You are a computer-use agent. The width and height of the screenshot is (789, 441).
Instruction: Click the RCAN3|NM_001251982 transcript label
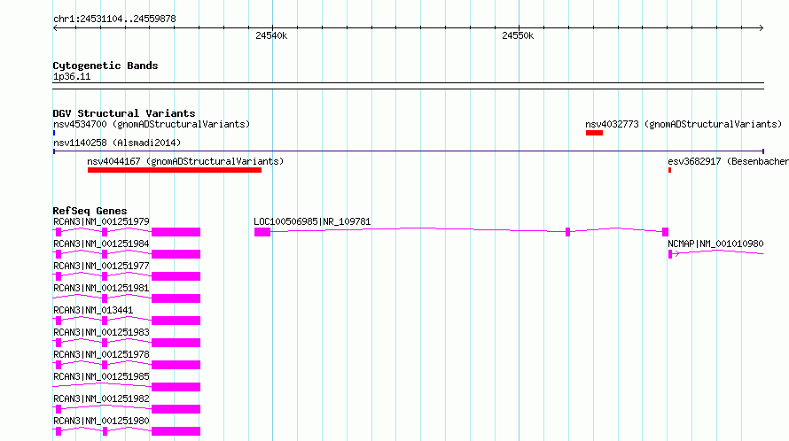pos(101,398)
